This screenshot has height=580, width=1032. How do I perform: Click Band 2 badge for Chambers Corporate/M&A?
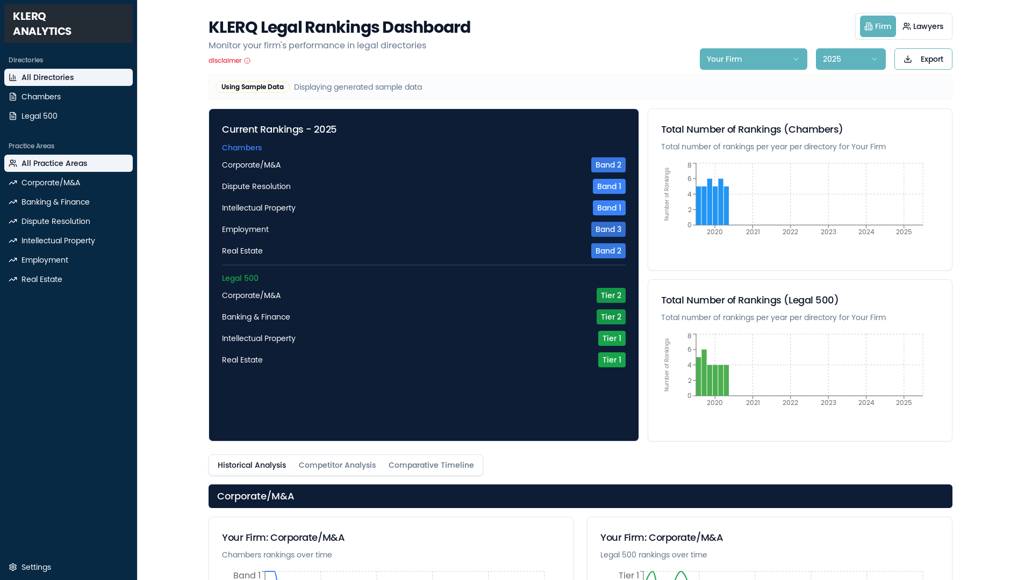point(608,165)
